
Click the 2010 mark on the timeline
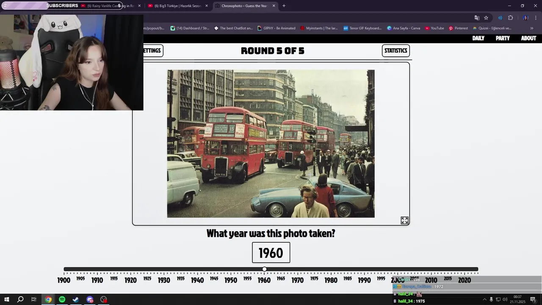point(431,280)
